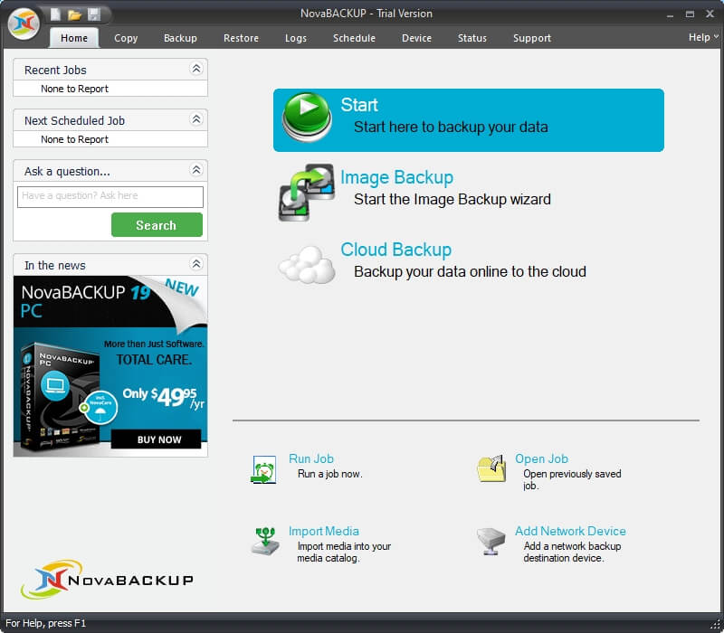Switch to the Copy tab
The height and width of the screenshot is (633, 724).
coord(126,38)
